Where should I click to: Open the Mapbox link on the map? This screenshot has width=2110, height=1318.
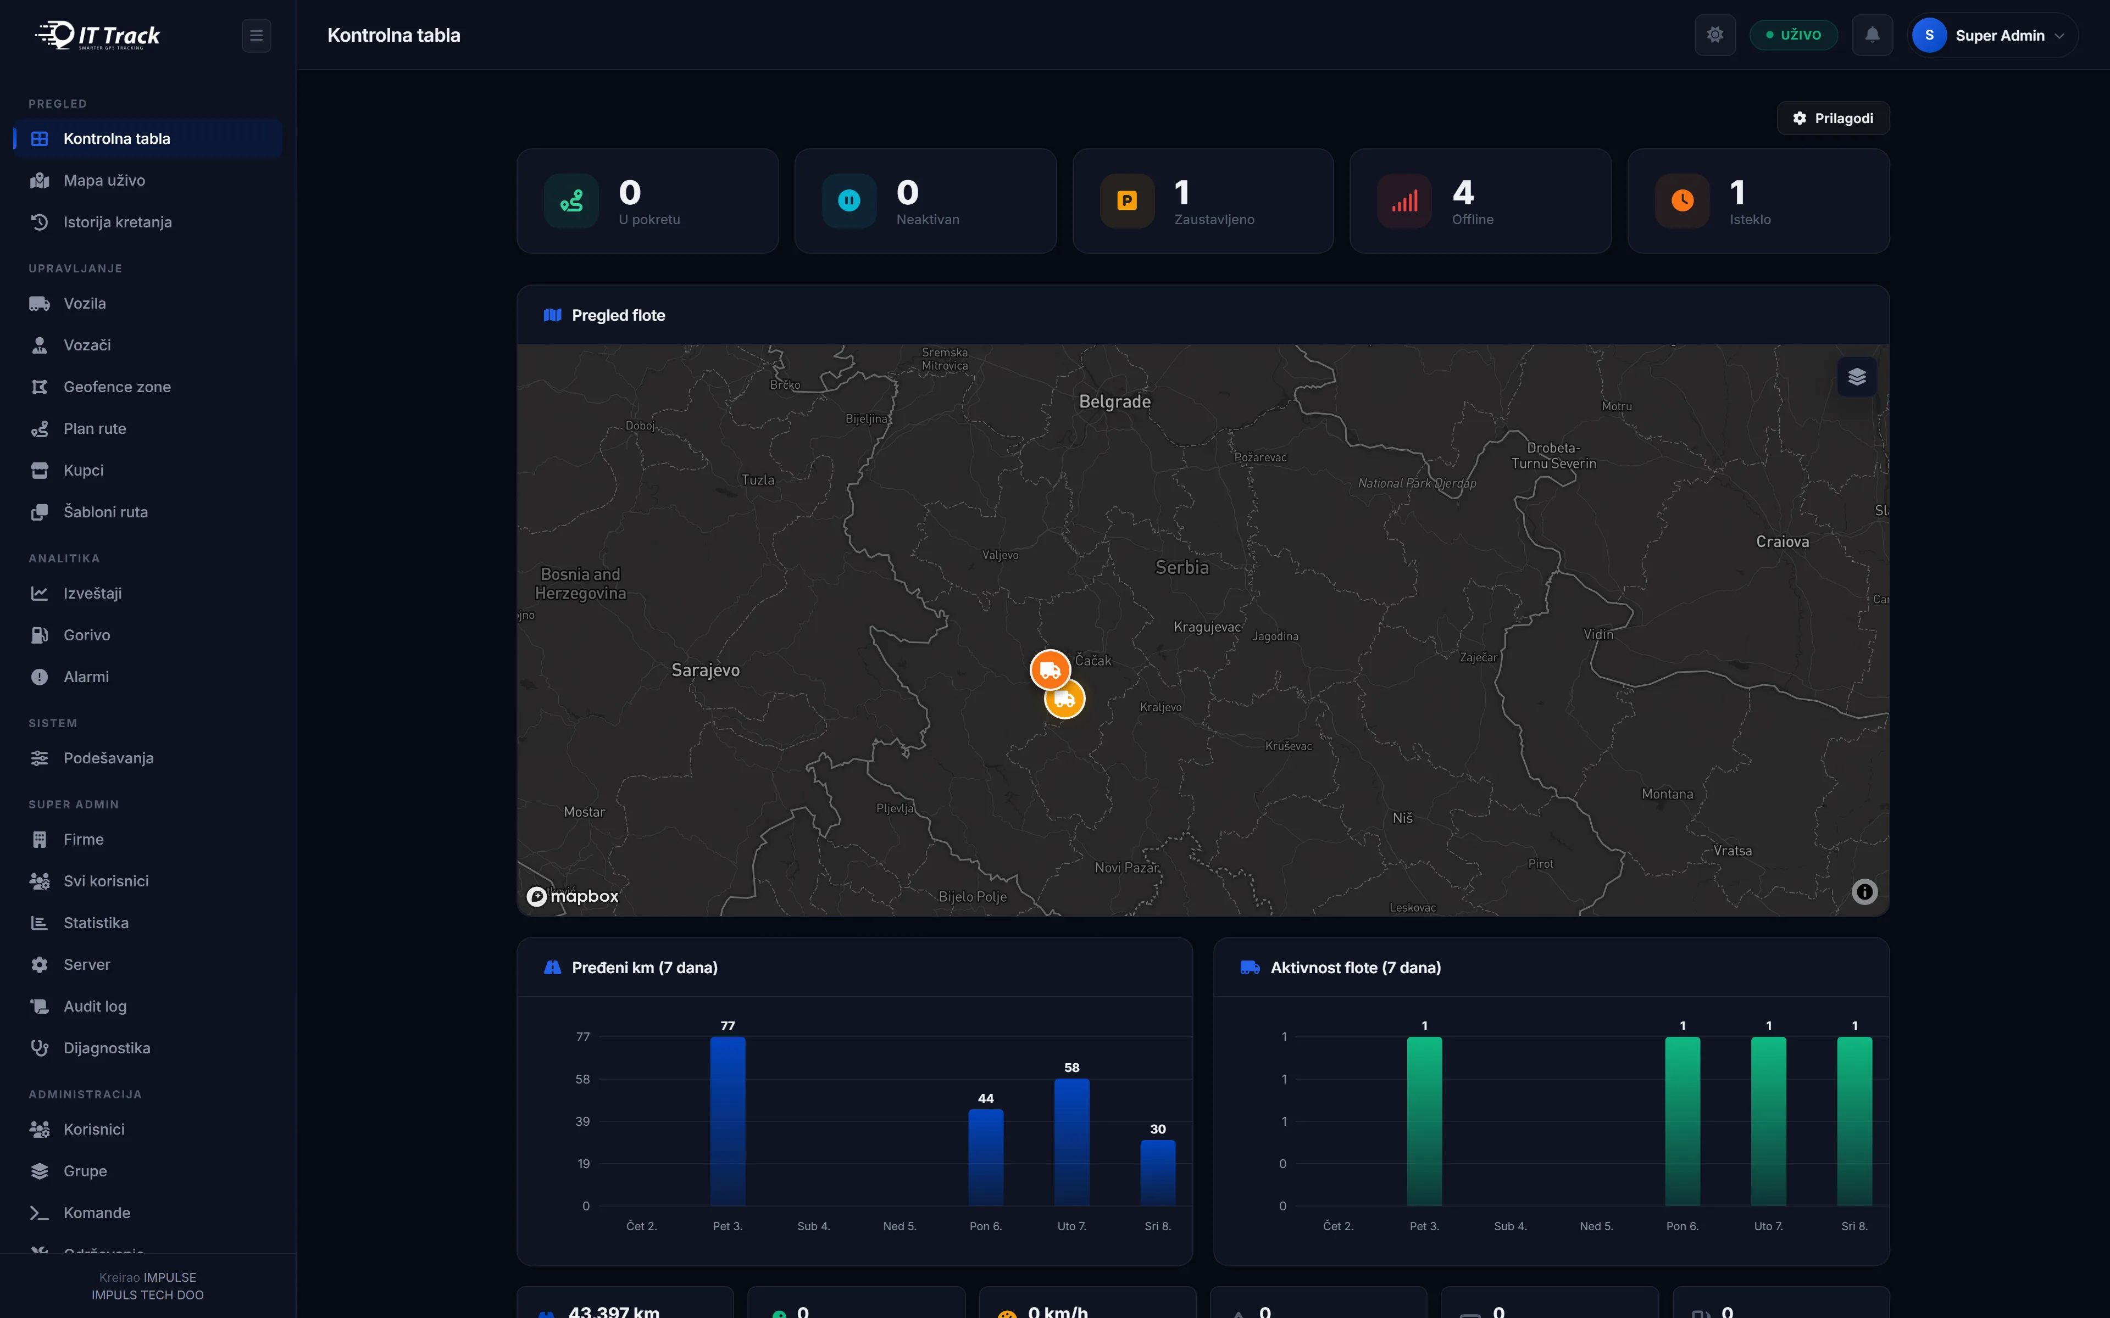(571, 895)
